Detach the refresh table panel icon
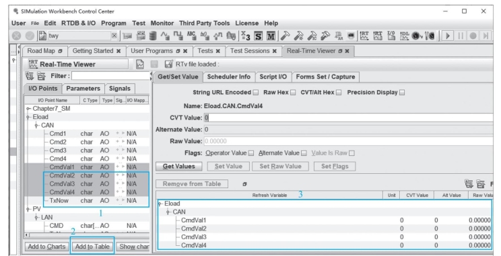This screenshot has width=501, height=256. click(244, 184)
